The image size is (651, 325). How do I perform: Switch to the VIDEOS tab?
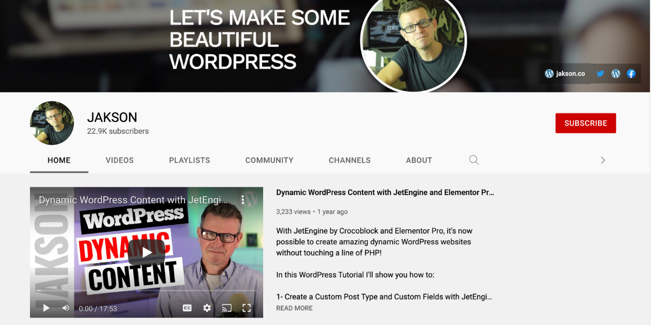[x=119, y=160]
